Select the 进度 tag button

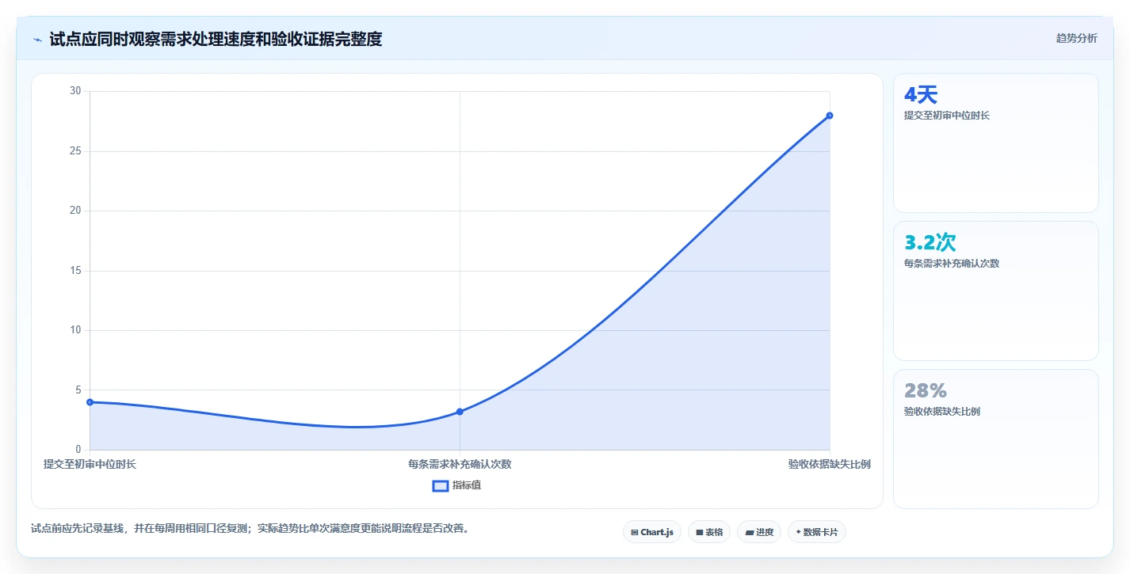pyautogui.click(x=759, y=532)
